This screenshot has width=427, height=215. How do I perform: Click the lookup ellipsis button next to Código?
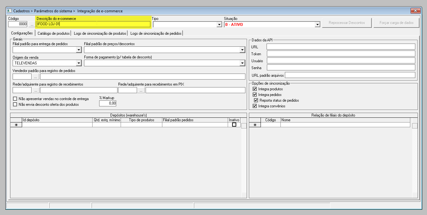[32, 24]
